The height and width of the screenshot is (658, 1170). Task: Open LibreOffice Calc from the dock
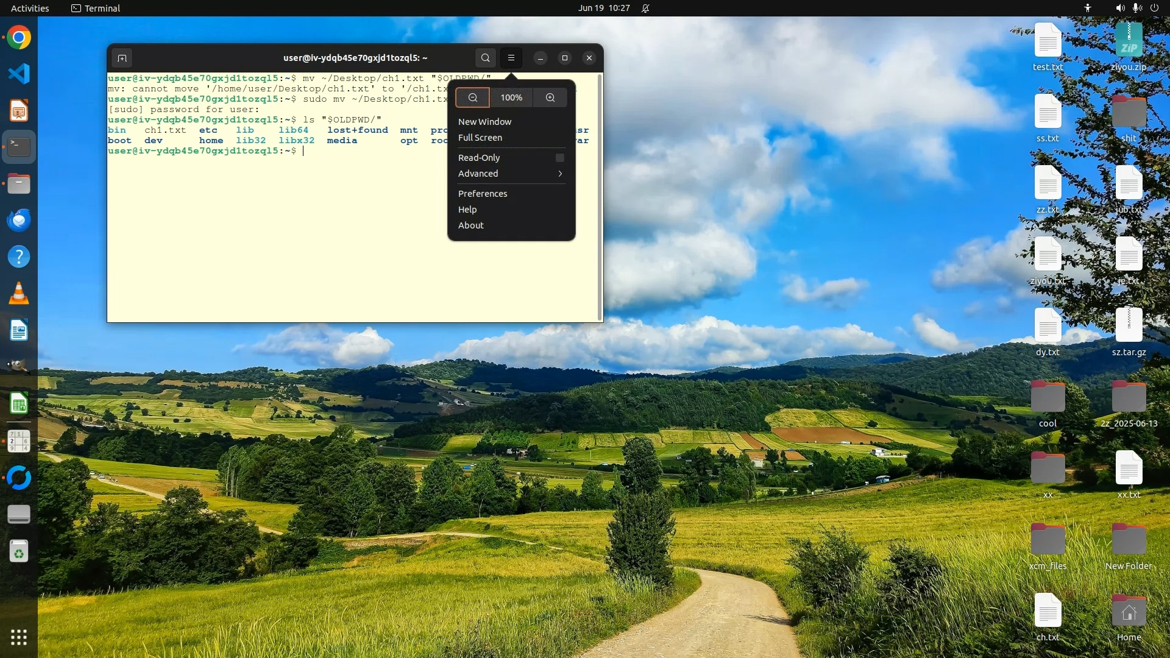19,403
